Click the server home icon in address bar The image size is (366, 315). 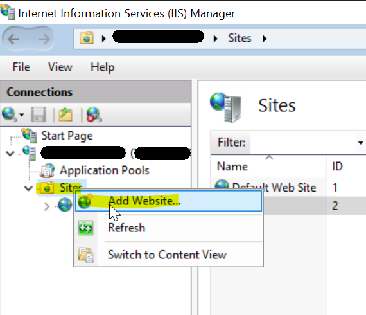[87, 38]
